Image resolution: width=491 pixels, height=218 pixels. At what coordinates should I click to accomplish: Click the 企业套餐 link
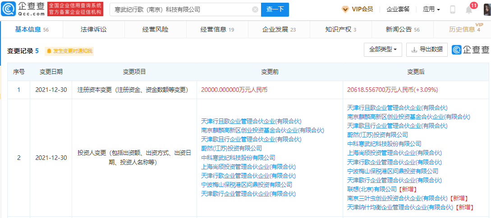[x=398, y=9]
